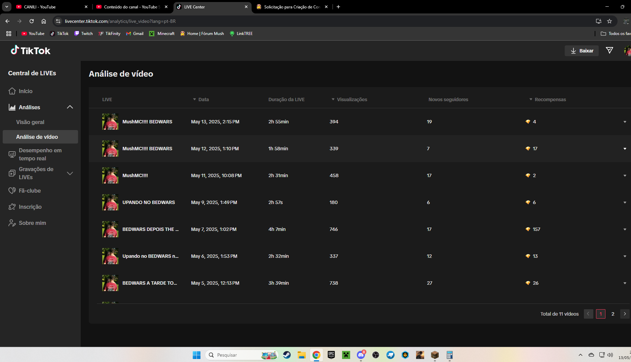The width and height of the screenshot is (631, 362).
Task: Sort table by Visualizações column
Action: pos(349,99)
